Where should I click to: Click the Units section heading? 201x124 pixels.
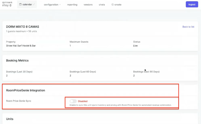[10, 119]
